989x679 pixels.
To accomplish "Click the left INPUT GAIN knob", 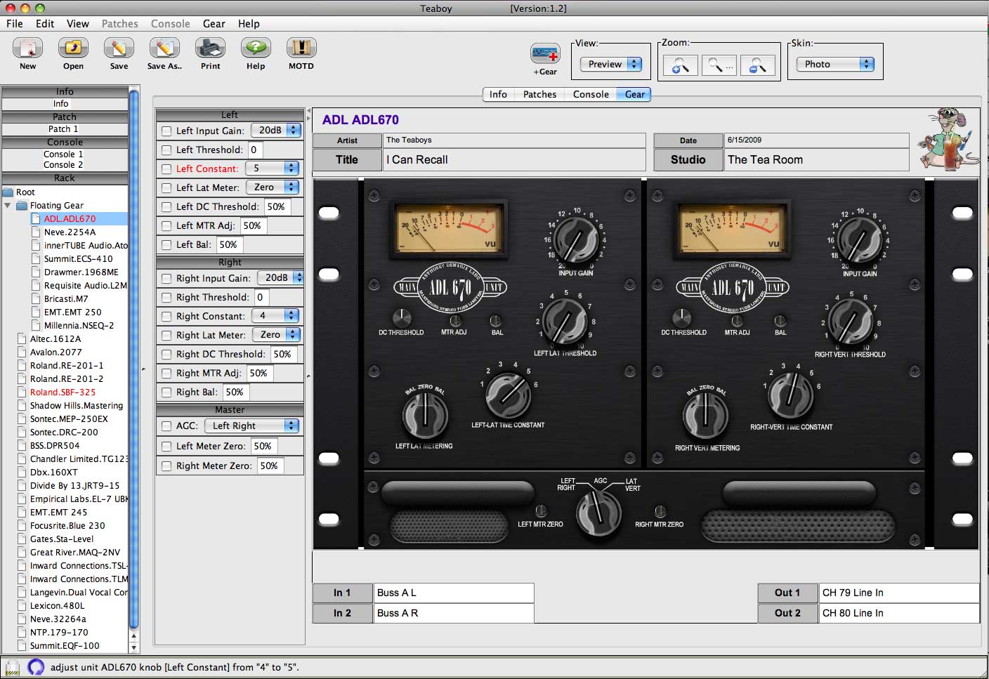I will [575, 241].
